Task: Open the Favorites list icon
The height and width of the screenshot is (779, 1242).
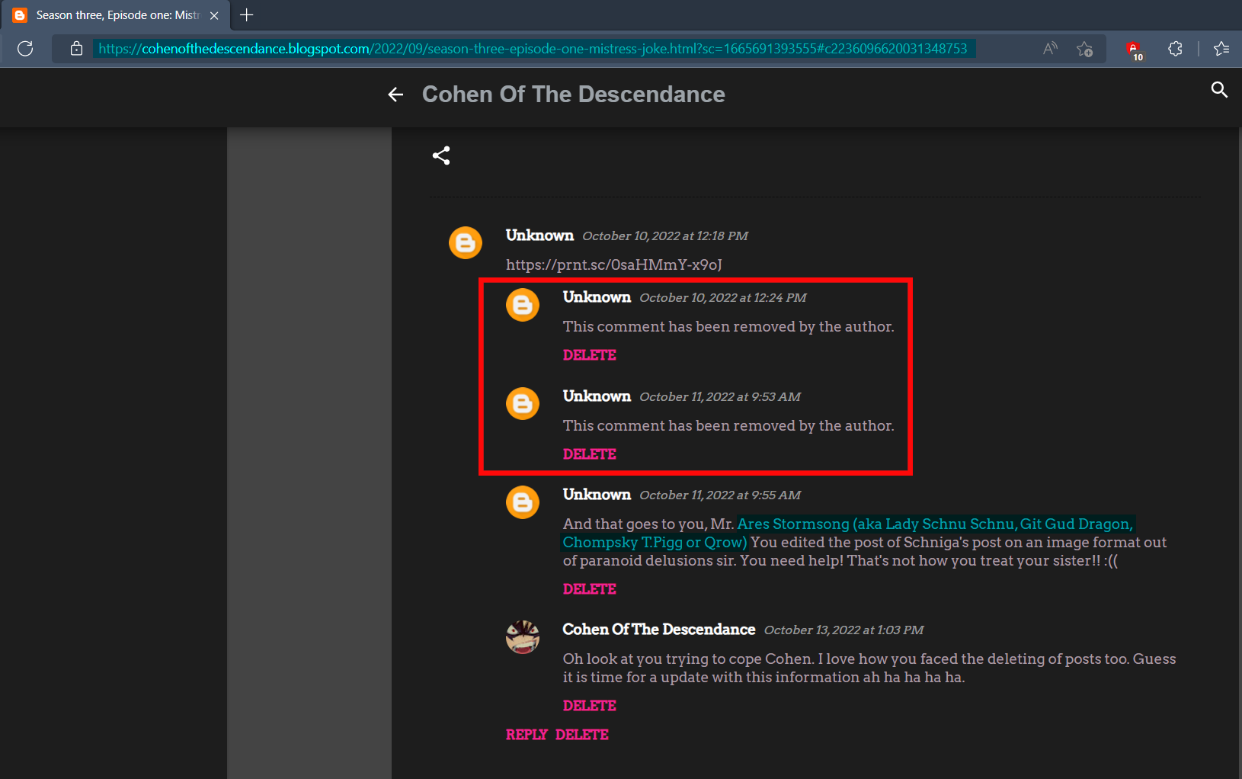Action: tap(1221, 49)
